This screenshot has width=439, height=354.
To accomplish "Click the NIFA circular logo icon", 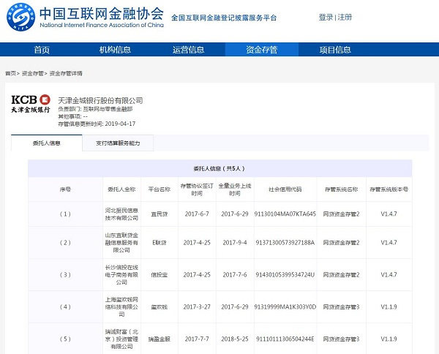I will tap(20, 17).
